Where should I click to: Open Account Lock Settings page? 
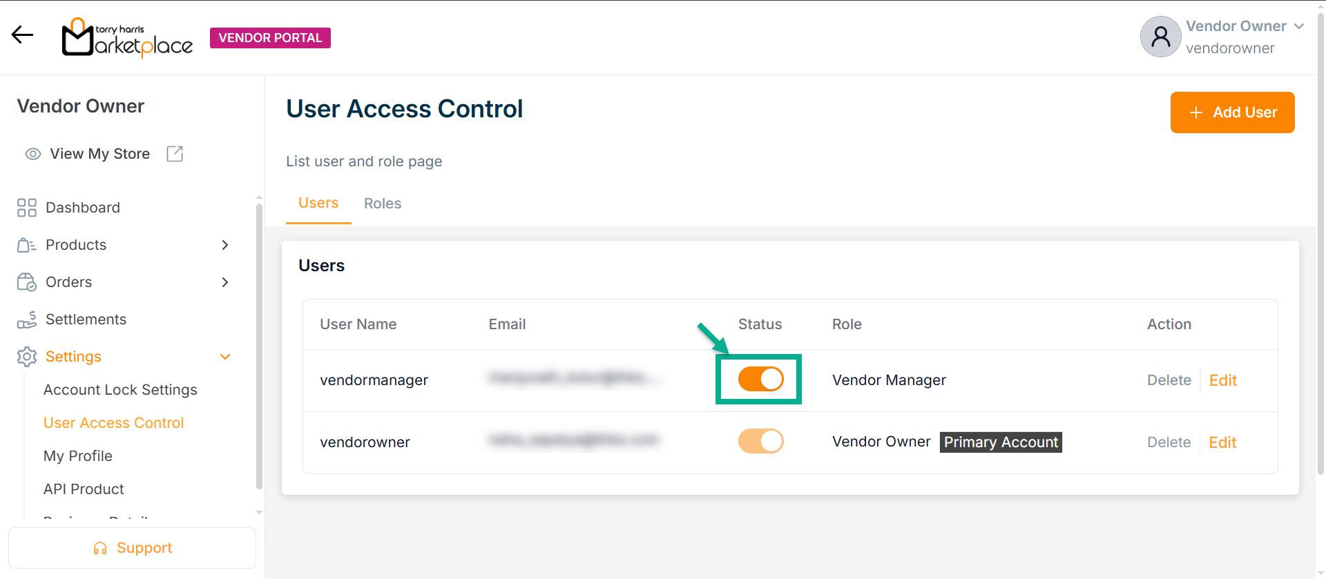(x=120, y=390)
